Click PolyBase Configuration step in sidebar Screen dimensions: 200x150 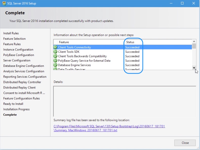19,55
